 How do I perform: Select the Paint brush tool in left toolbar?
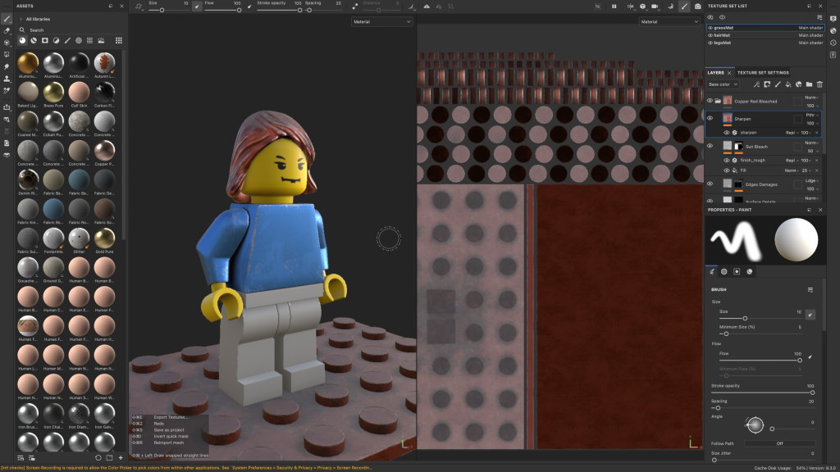7,19
